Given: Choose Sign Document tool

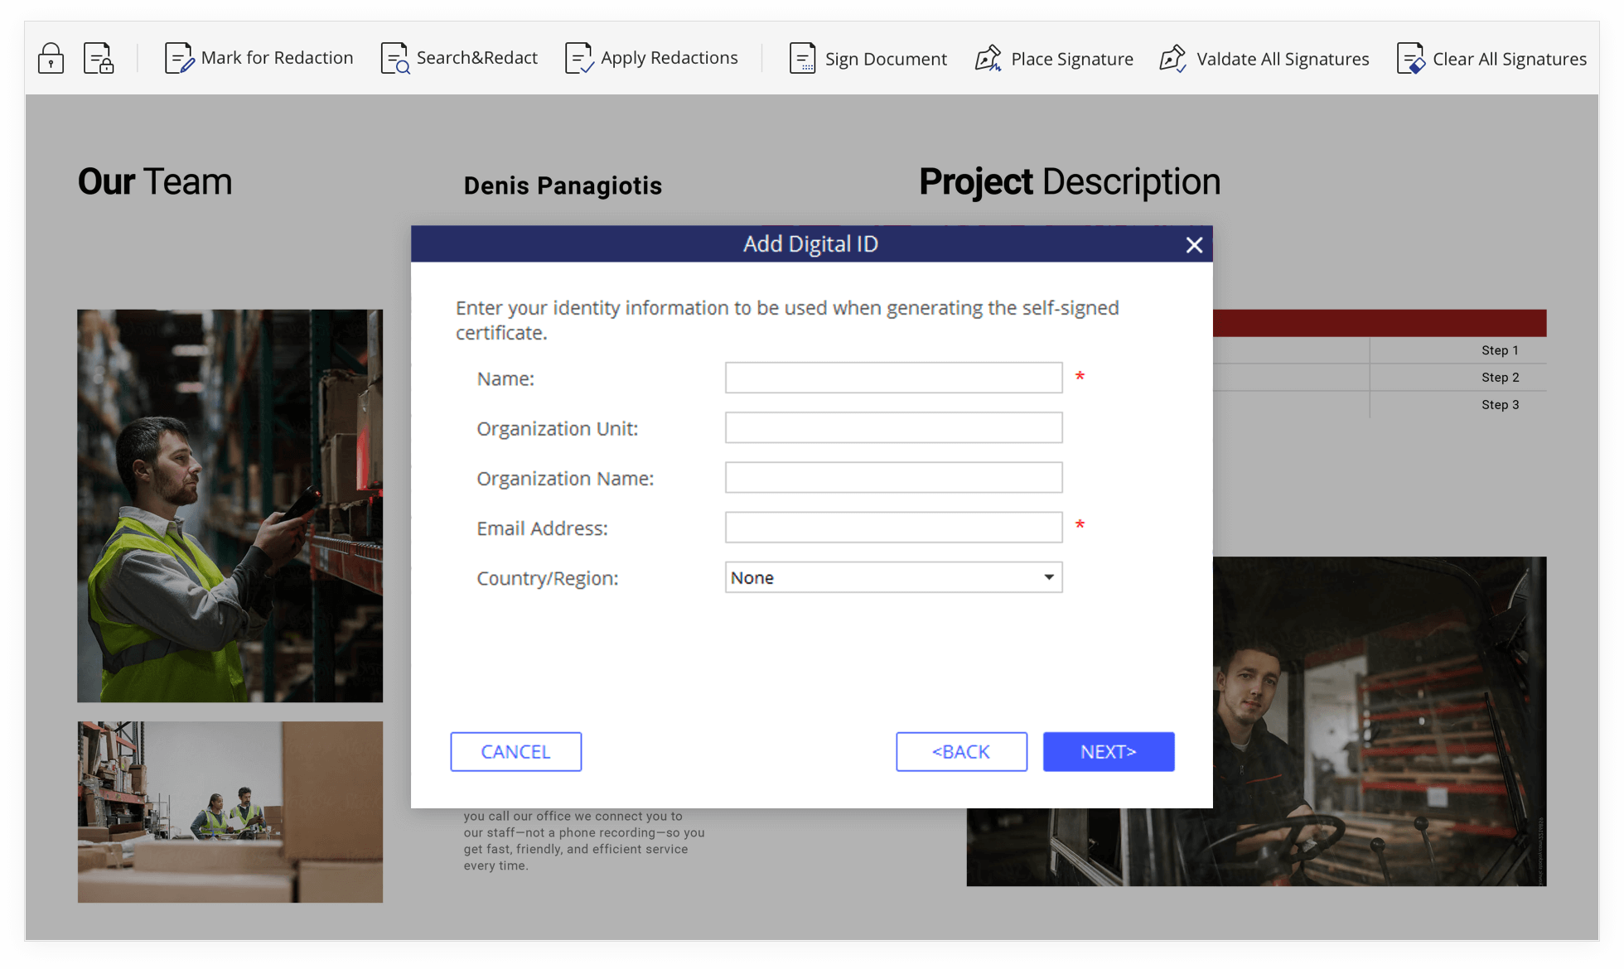Looking at the screenshot, I should [x=868, y=59].
